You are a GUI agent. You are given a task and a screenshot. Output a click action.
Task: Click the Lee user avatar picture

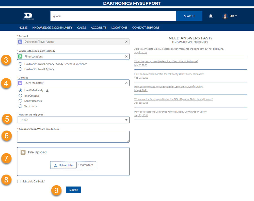(225, 16)
